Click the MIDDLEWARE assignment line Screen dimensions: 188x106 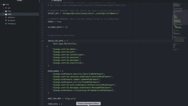[x=56, y=71]
